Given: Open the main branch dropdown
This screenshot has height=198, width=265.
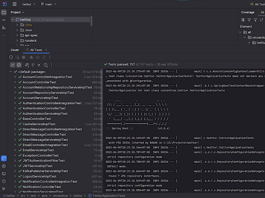Looking at the screenshot, I should 48,4.
